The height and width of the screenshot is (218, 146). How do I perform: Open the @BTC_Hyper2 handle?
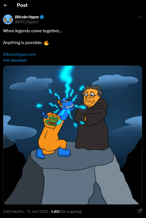point(27,22)
